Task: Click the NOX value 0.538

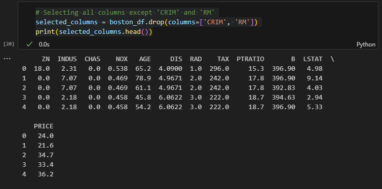Action: [118, 69]
